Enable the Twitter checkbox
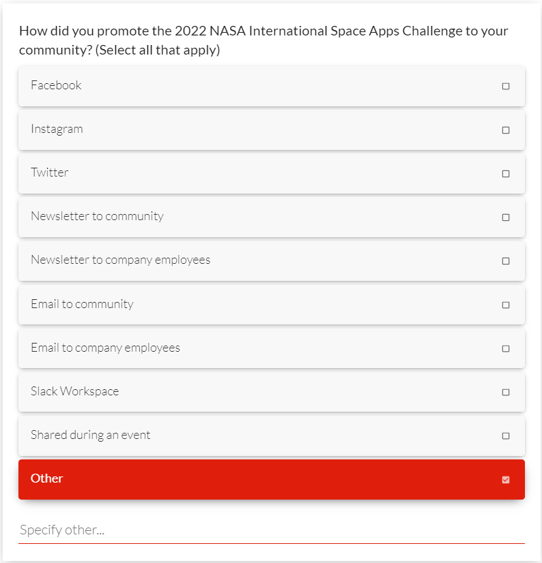The height and width of the screenshot is (563, 542). tap(506, 174)
